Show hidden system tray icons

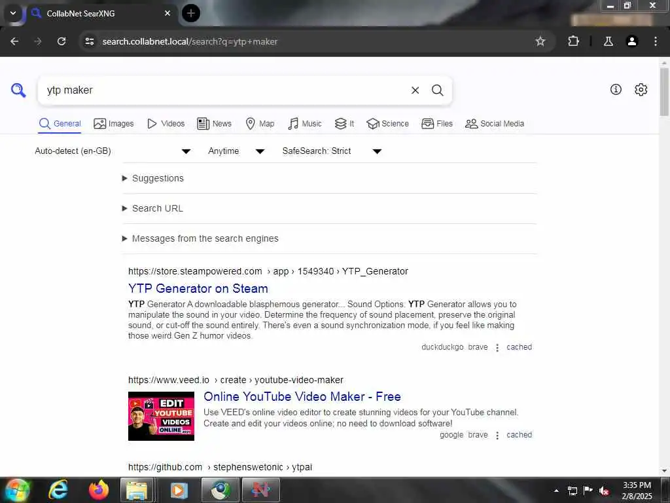tap(556, 491)
